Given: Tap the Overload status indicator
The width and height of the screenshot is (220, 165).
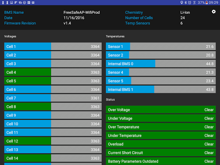Looking at the screenshot, I should (x=161, y=144).
